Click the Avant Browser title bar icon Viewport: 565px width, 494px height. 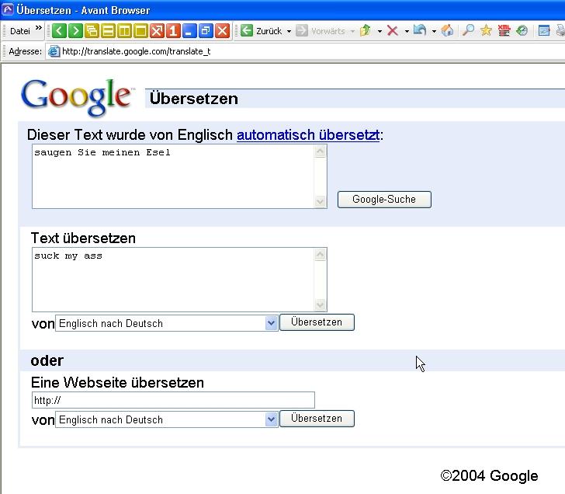click(8, 9)
